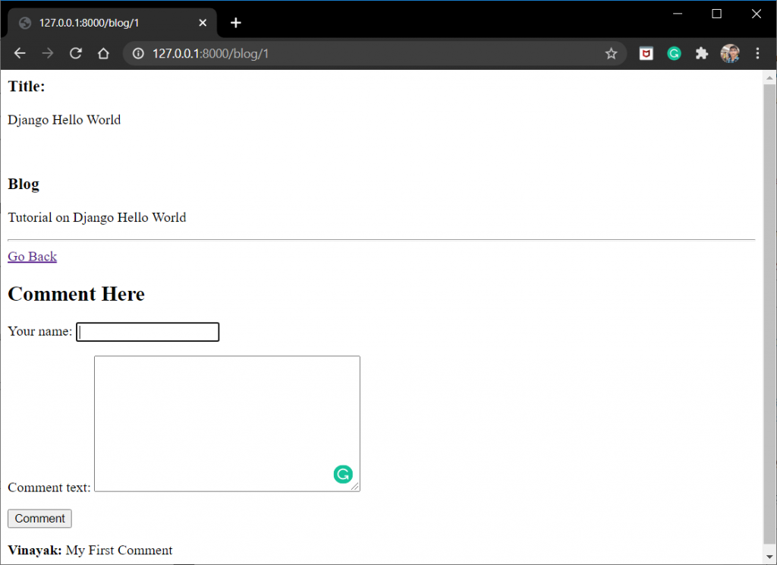Open the Extensions puzzle icon
777x565 pixels.
tap(702, 54)
